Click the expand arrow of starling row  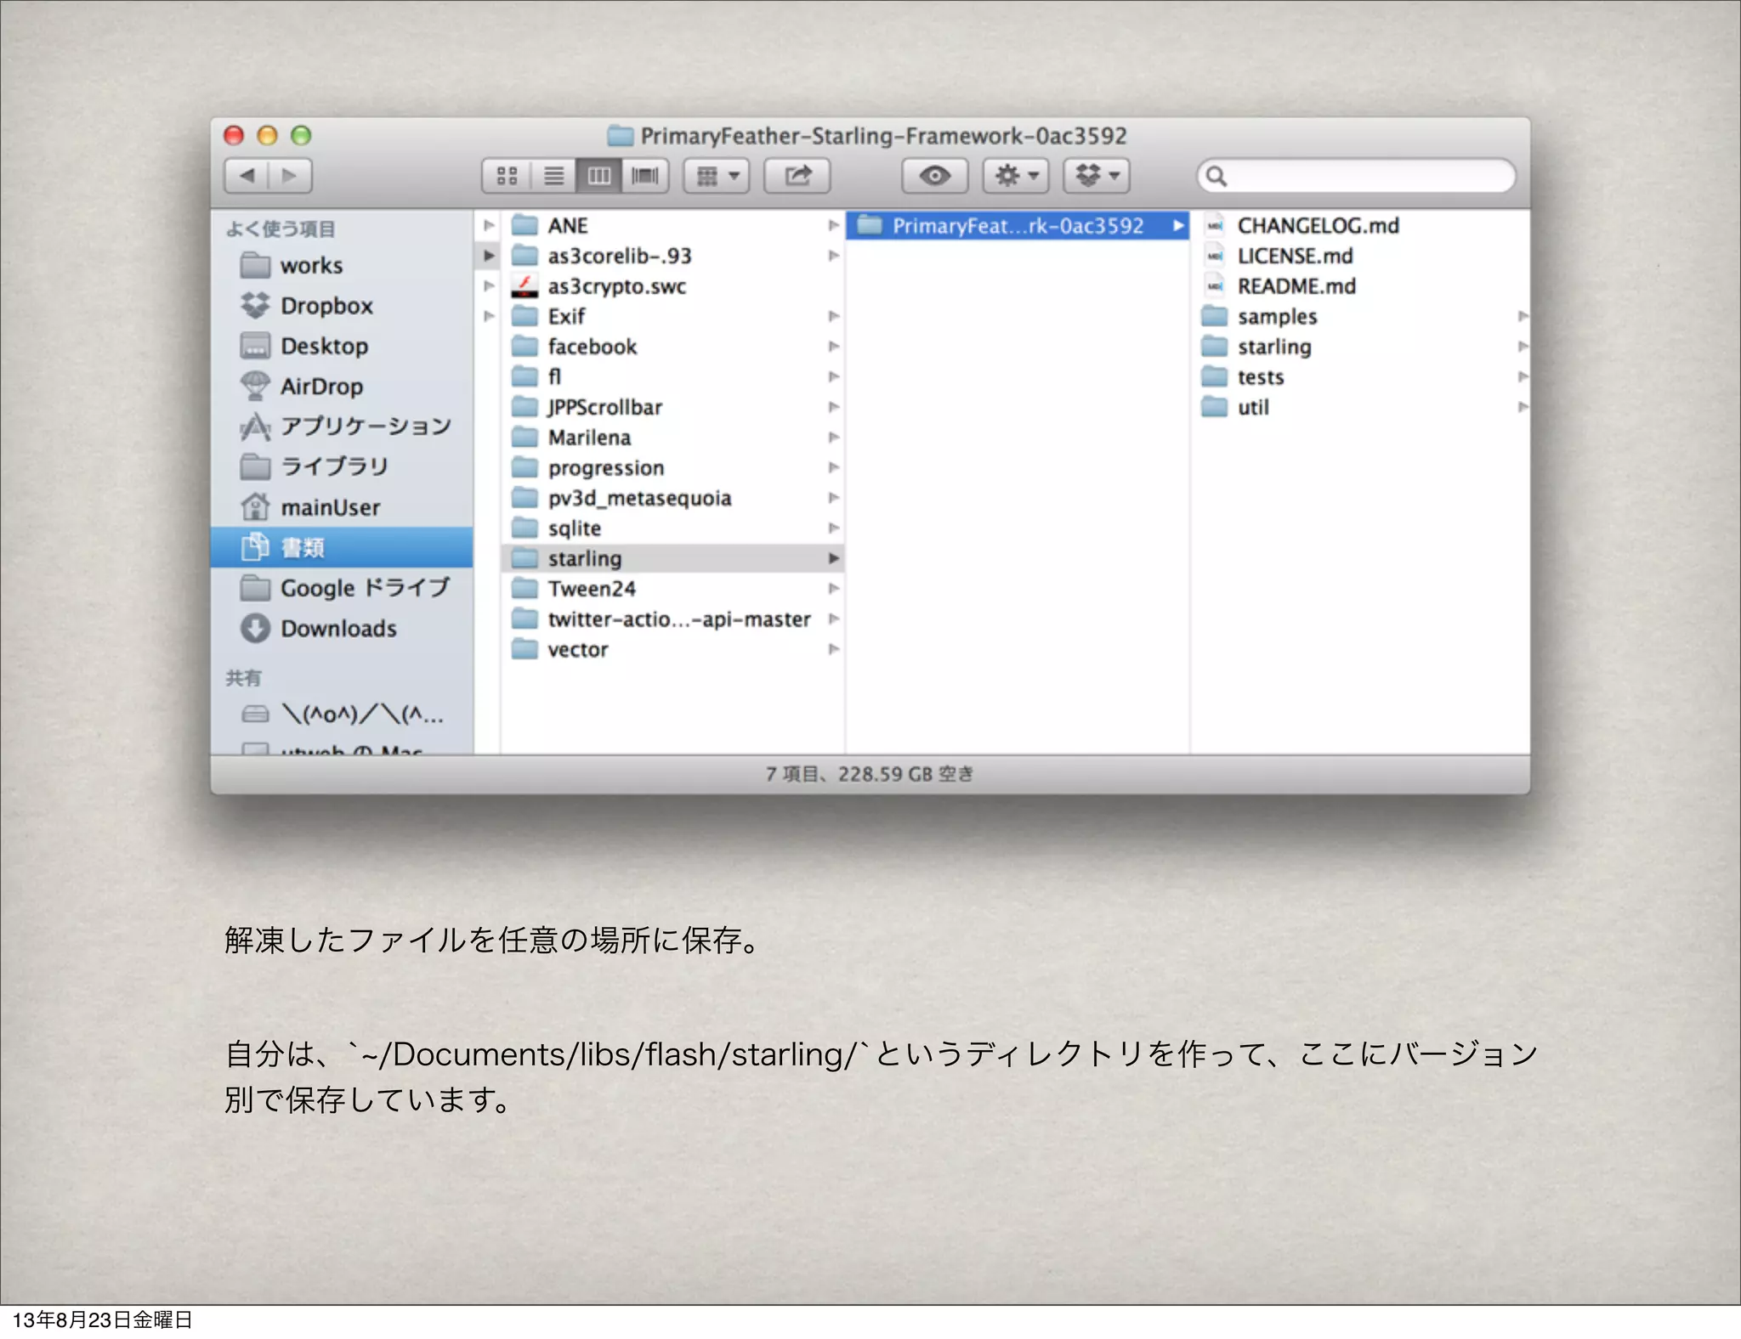tap(833, 558)
